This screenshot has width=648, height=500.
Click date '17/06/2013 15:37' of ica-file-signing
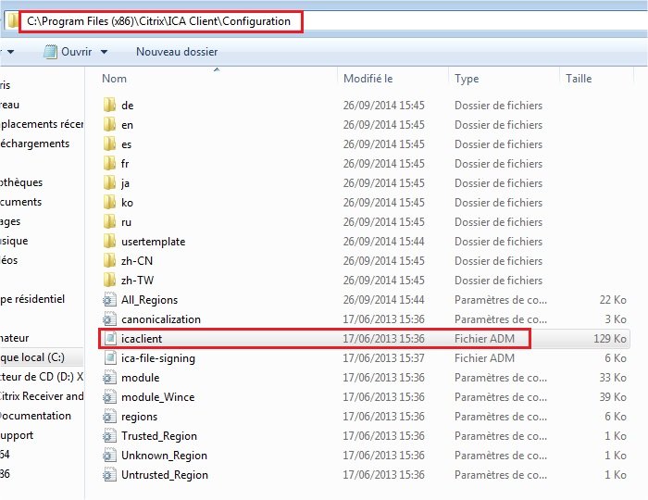tap(383, 357)
